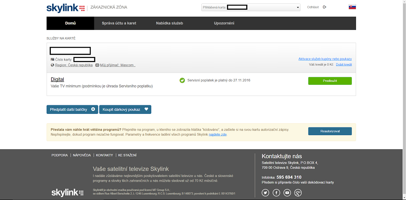
Task: Open the KONTAKTY footer link
Action: click(104, 155)
